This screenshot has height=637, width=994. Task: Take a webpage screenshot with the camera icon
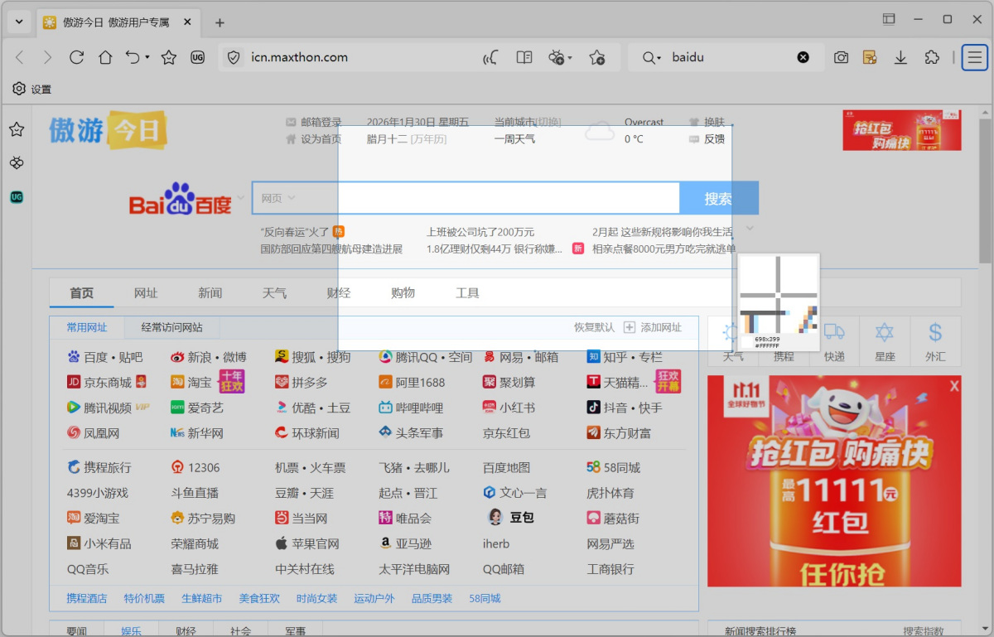click(841, 57)
